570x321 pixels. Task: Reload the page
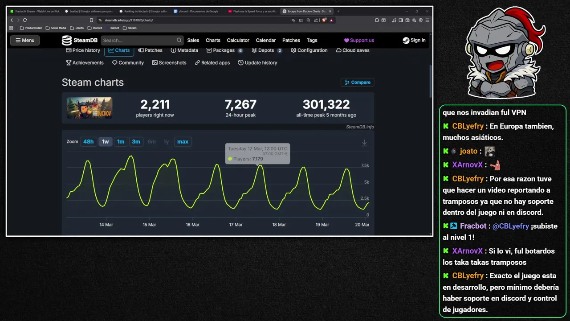click(x=25, y=20)
